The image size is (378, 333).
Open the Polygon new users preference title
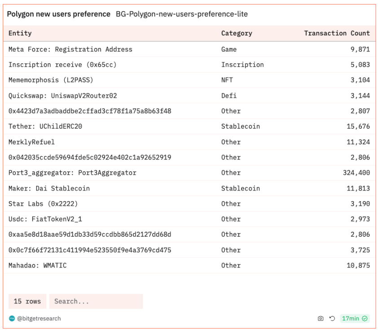[x=58, y=14]
